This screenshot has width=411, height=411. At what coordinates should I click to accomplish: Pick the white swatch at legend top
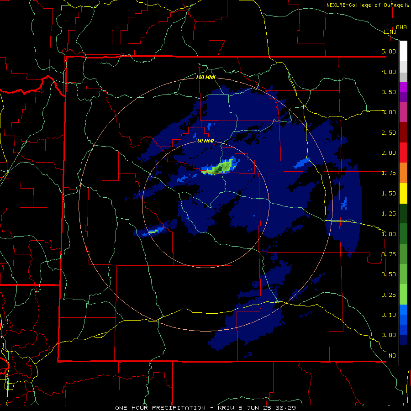tap(403, 51)
